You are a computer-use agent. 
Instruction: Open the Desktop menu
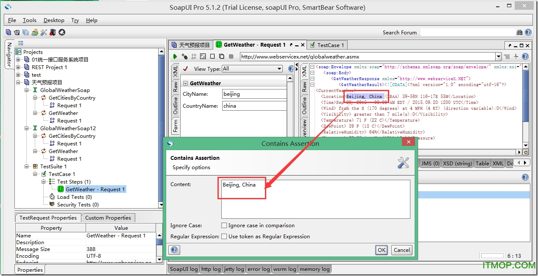pos(54,20)
